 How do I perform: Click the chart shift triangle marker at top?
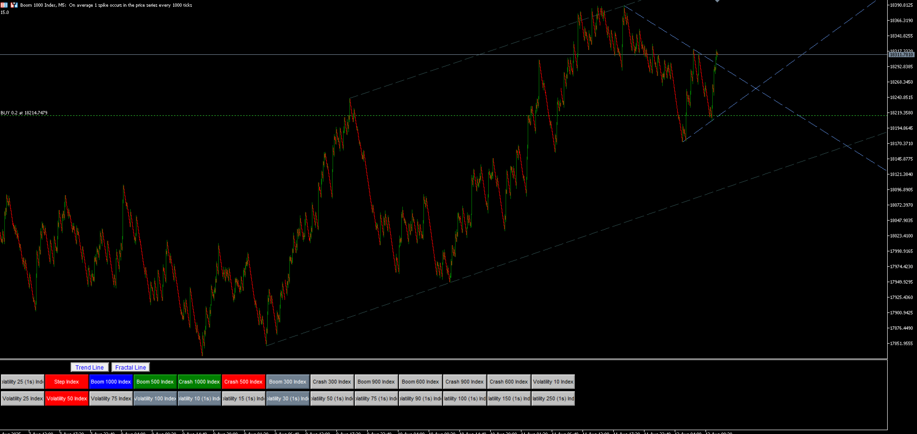click(717, 1)
